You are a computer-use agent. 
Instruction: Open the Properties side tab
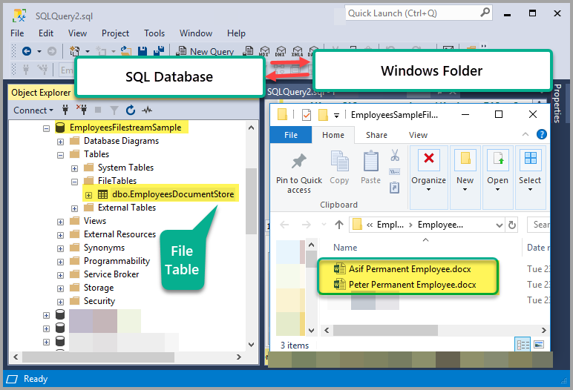click(x=557, y=103)
